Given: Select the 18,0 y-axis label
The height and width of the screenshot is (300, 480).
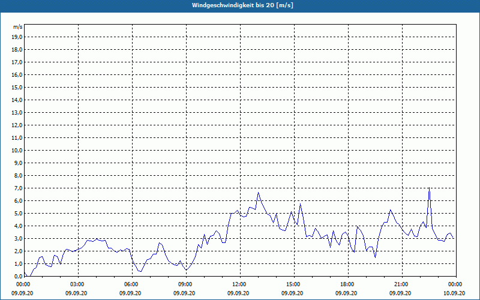Looking at the screenshot, I should click(x=17, y=50).
